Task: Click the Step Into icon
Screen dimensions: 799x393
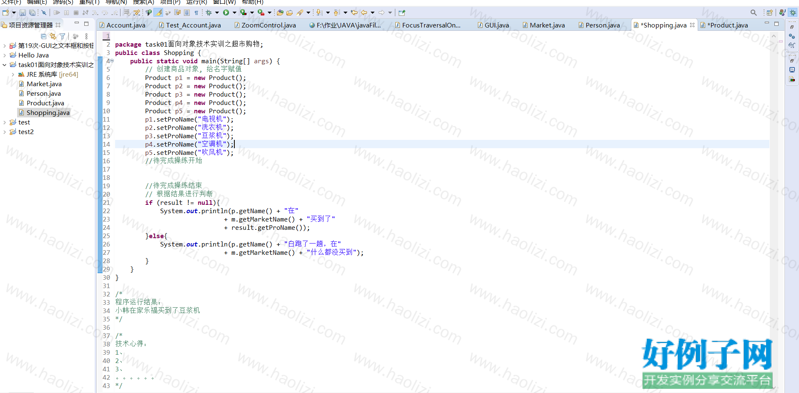Action: [x=95, y=12]
